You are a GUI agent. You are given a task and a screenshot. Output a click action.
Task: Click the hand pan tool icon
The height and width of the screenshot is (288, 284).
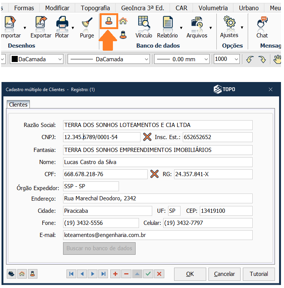tap(278, 59)
